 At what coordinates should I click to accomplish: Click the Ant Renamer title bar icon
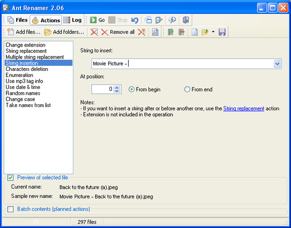(6, 8)
